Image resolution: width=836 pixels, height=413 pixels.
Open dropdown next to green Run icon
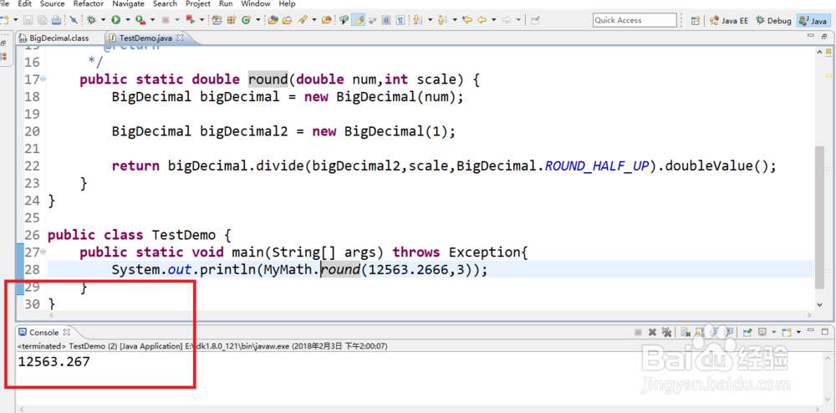click(x=127, y=20)
